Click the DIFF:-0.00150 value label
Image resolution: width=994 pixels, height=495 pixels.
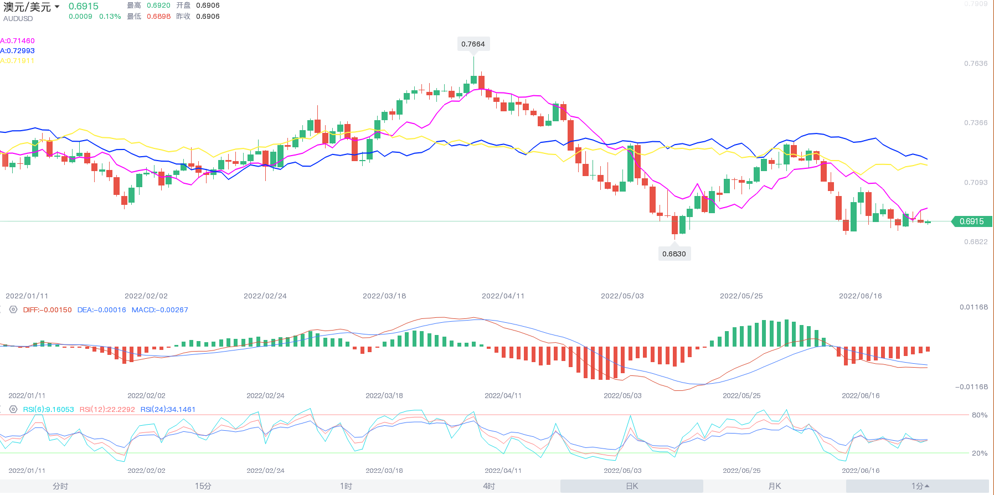pos(48,310)
